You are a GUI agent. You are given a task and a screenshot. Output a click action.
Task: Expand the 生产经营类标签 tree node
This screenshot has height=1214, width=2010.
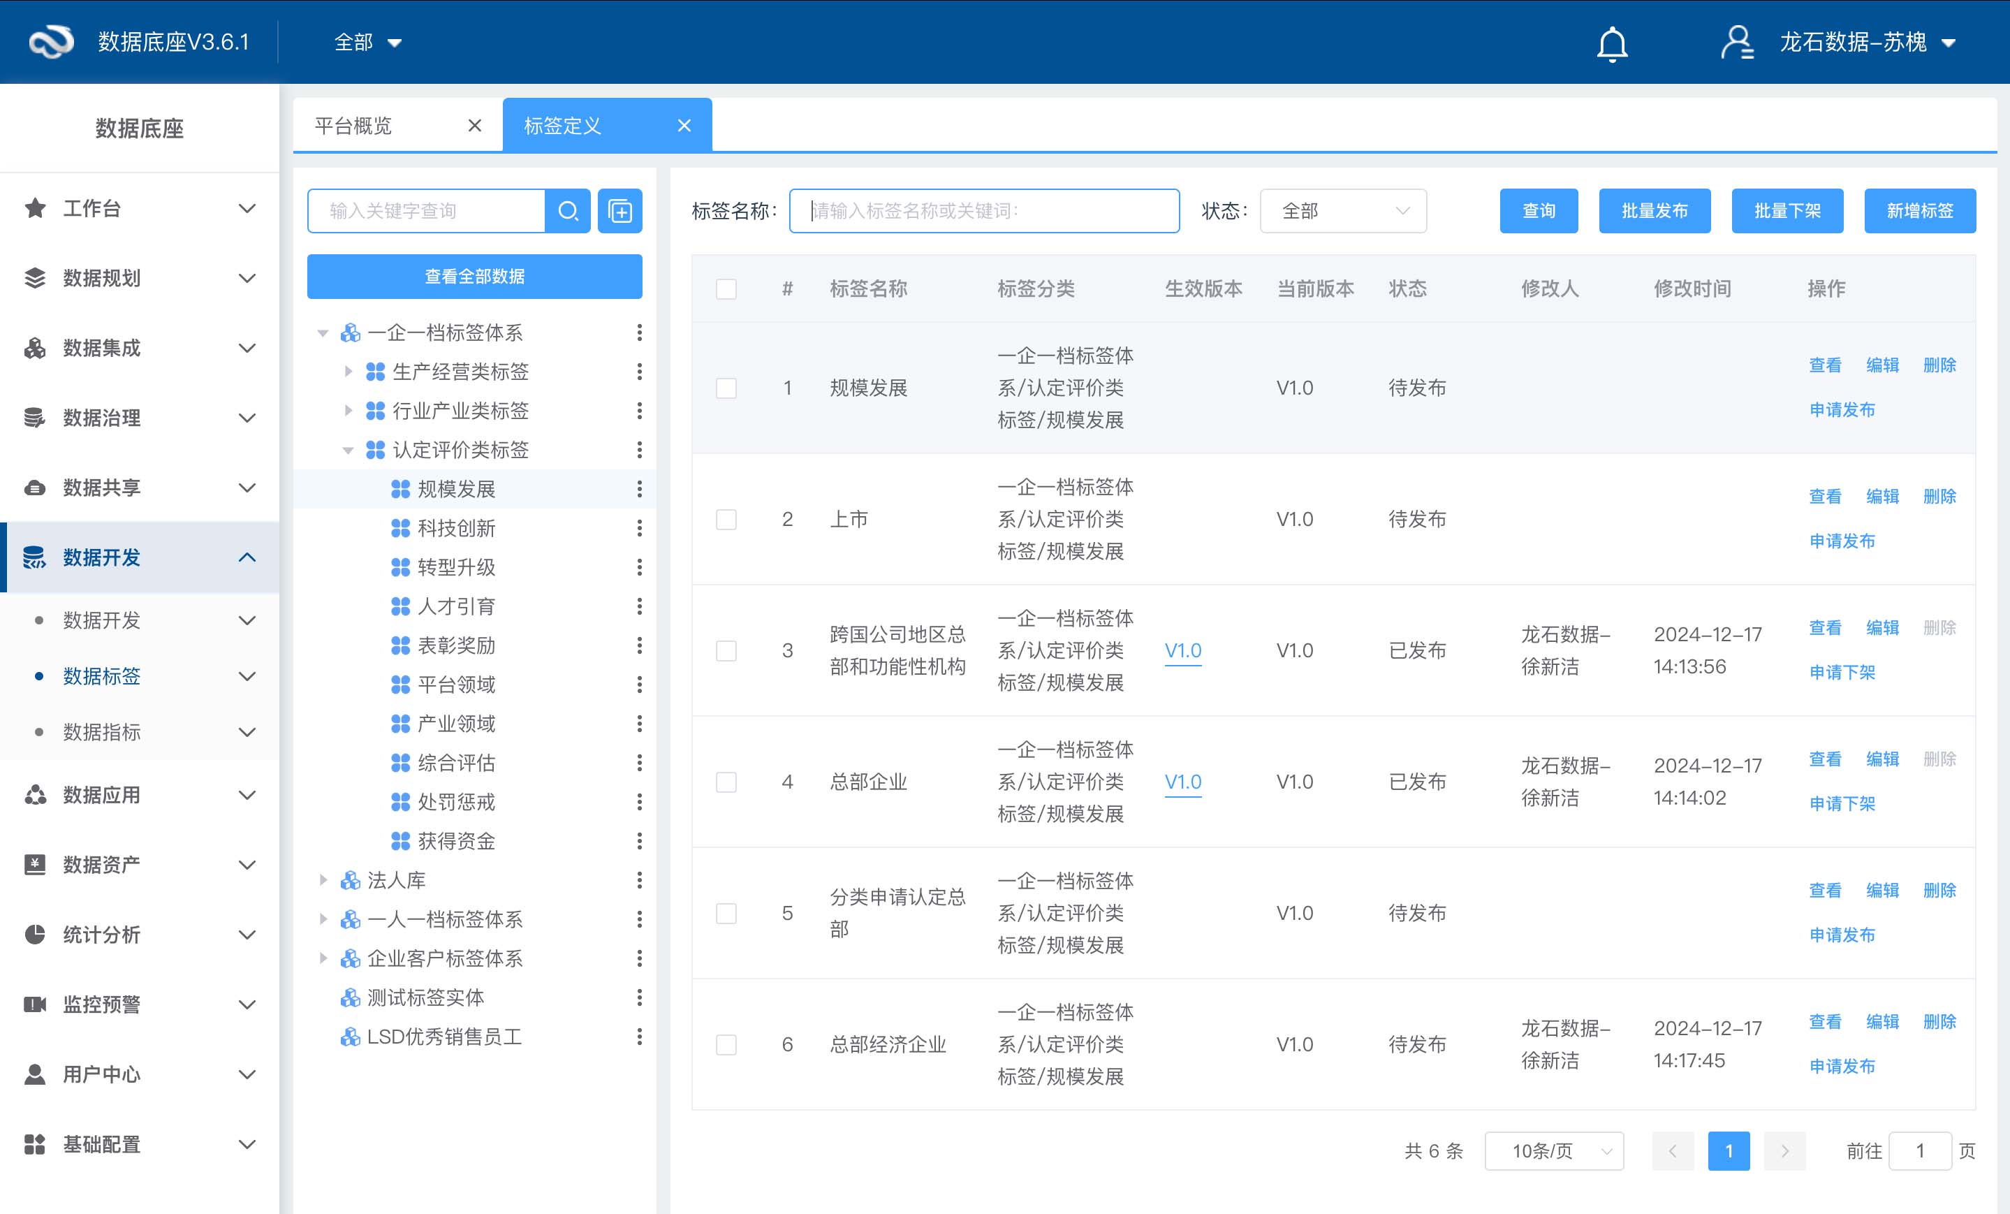tap(349, 372)
